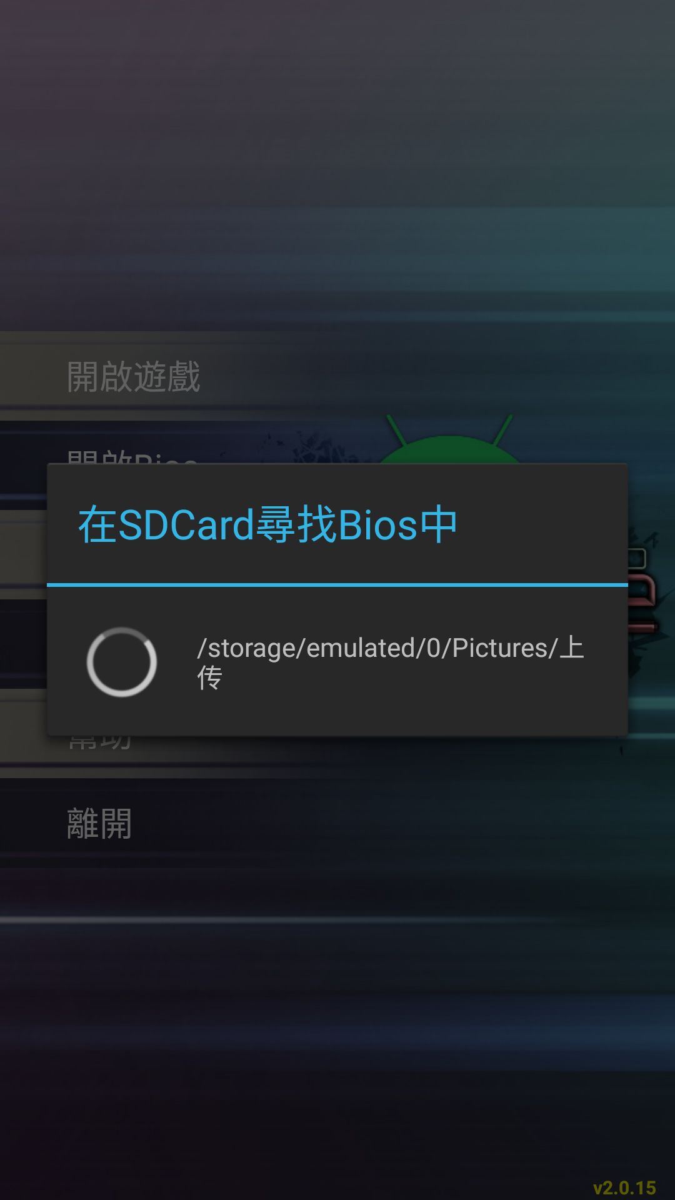Click the /storage/emulated/0/Pictures path text

pyautogui.click(x=377, y=647)
